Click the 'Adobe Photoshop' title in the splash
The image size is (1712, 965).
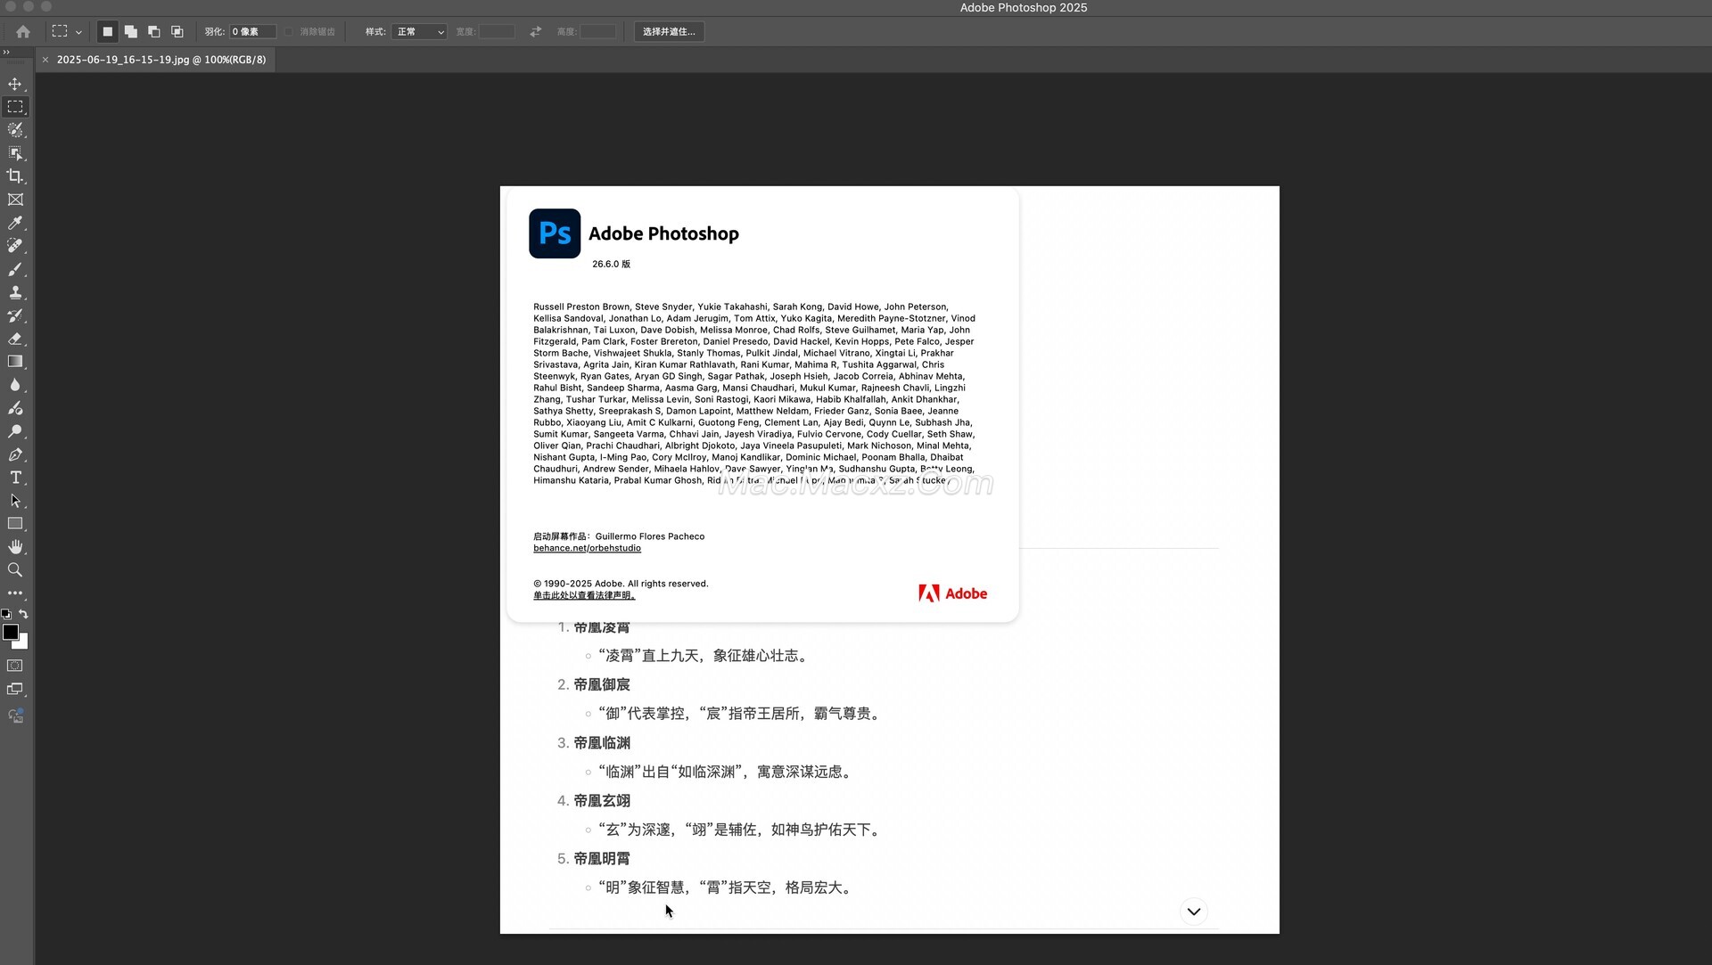tap(663, 234)
